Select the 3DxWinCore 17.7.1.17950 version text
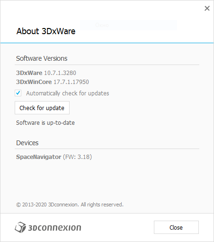The width and height of the screenshot is (214, 242). 53,82
